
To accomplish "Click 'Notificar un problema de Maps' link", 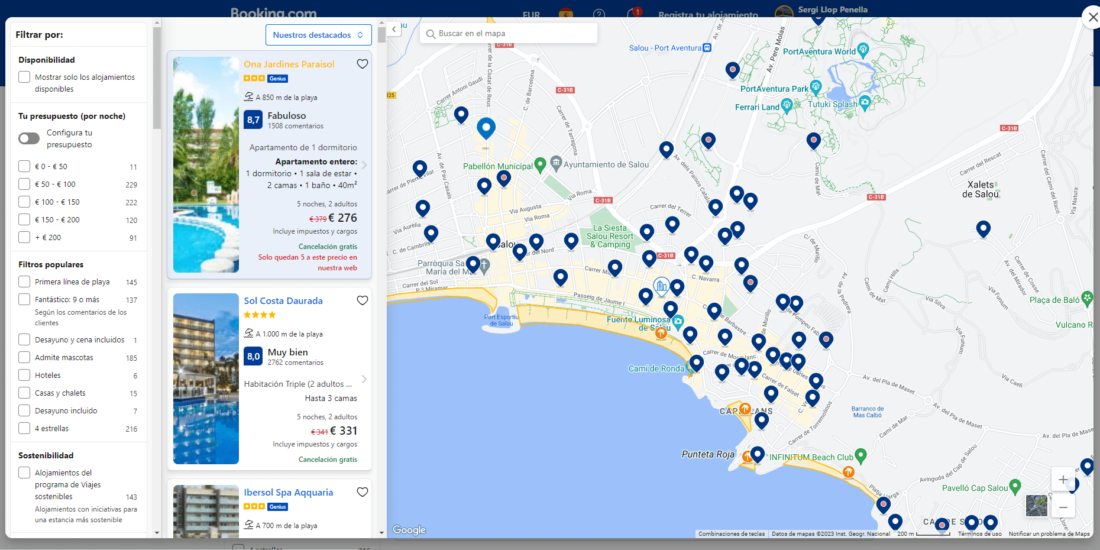I will (1049, 533).
